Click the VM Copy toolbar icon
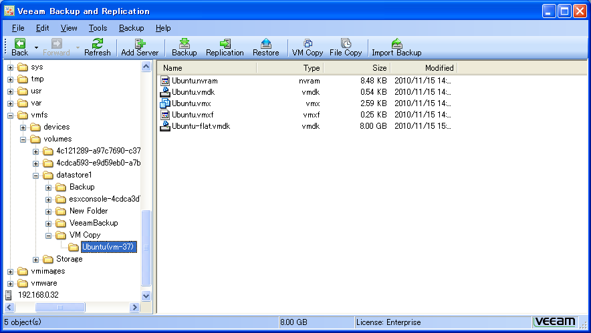The height and width of the screenshot is (333, 591). [x=308, y=43]
